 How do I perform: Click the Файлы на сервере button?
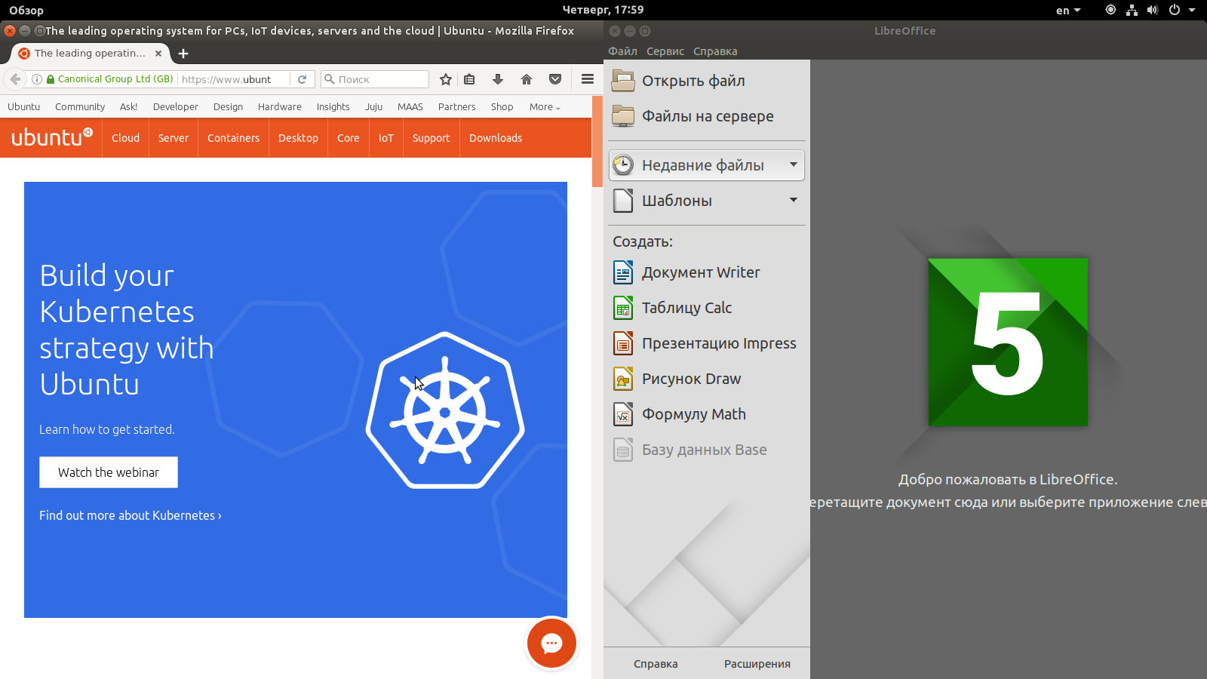tap(707, 115)
